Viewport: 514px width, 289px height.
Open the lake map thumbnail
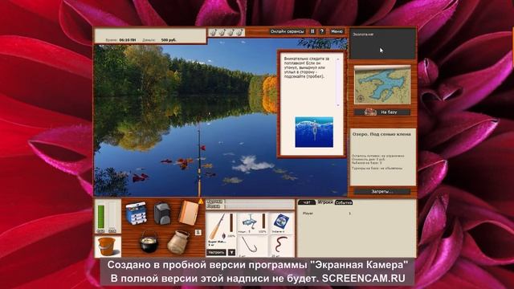coord(382,85)
